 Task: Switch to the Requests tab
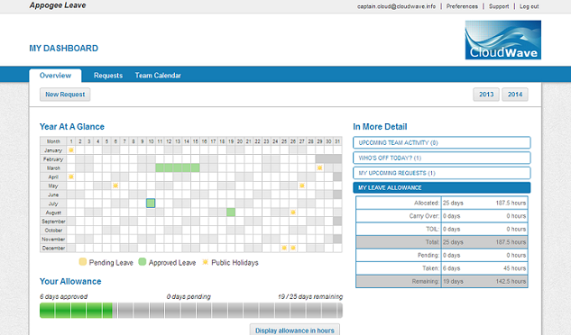point(108,76)
